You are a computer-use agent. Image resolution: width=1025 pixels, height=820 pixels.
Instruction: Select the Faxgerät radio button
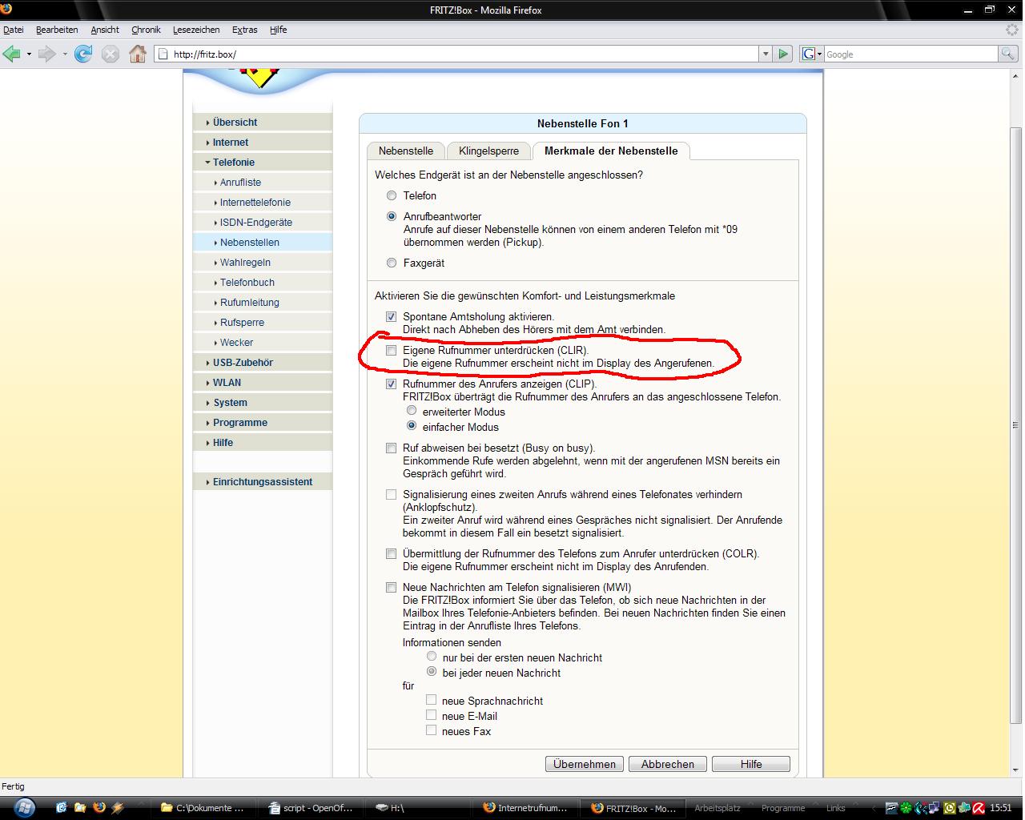click(392, 263)
